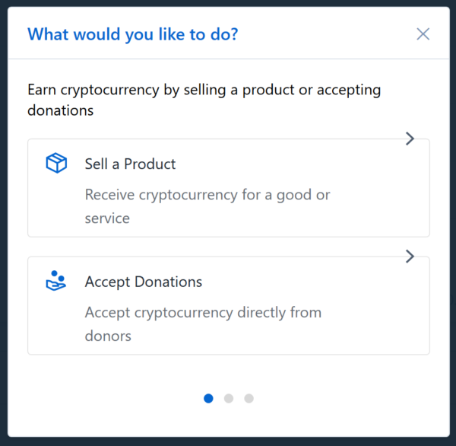Click the word 'donors' in donations description
456x446 pixels.
point(108,336)
